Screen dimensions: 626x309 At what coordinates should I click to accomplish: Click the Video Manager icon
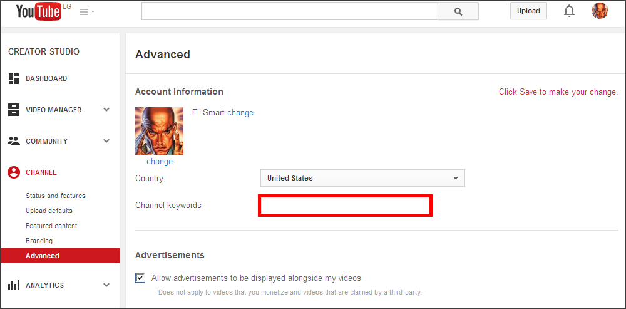click(x=14, y=110)
